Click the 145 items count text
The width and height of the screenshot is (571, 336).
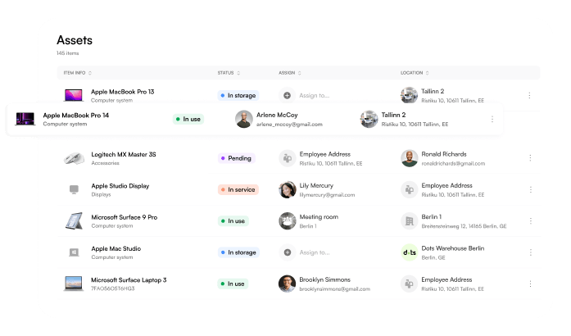pyautogui.click(x=67, y=53)
